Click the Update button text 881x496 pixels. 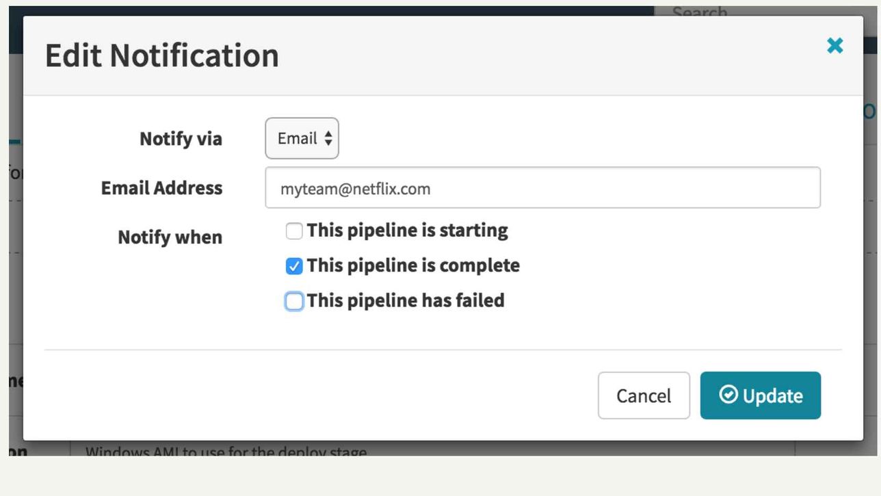772,396
